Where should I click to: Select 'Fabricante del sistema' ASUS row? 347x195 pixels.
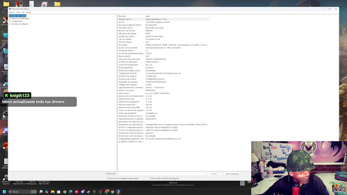(x=163, y=34)
